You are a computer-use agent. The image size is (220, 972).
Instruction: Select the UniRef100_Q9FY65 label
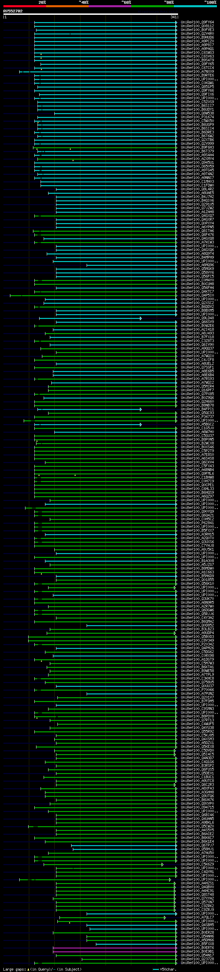[197, 64]
